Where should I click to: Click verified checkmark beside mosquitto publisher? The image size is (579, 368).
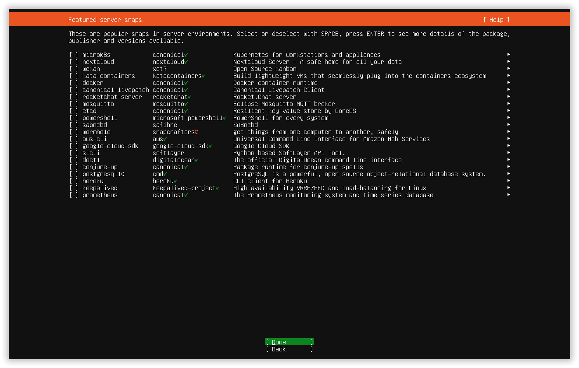click(x=186, y=104)
